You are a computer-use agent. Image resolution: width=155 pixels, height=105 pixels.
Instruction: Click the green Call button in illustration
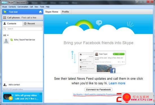click(119, 54)
